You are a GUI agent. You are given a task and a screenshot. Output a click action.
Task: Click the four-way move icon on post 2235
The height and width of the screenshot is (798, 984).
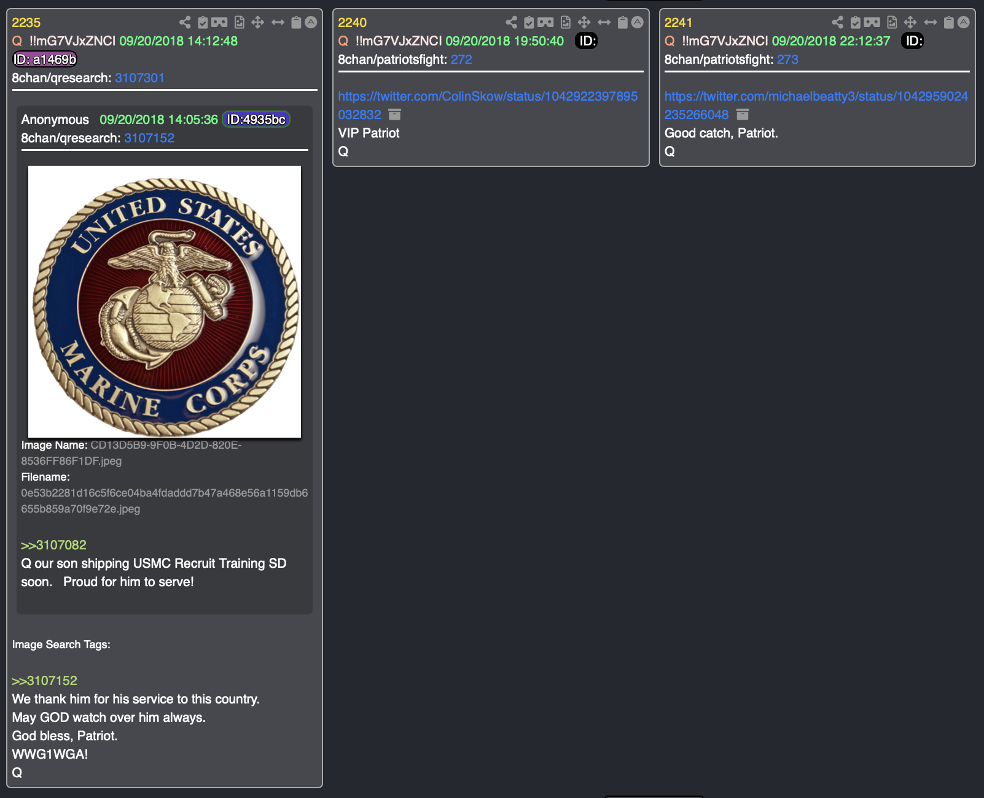(x=258, y=23)
